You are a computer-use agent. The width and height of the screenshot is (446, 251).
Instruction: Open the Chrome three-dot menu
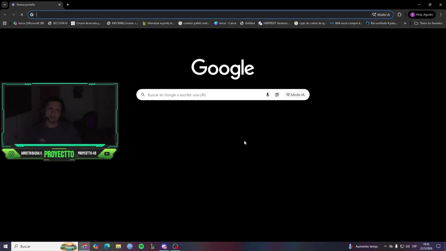click(x=441, y=15)
